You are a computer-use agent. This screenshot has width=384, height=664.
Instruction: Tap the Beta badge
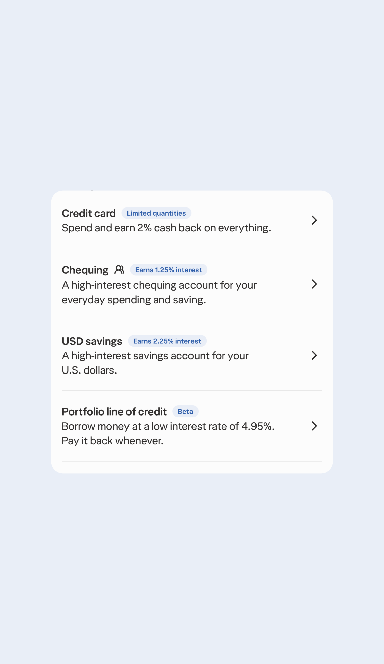tap(185, 411)
